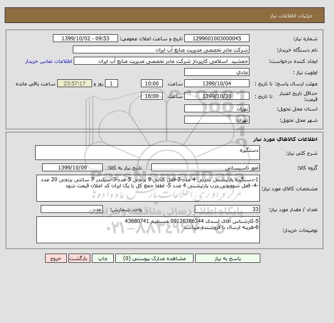Click the general description box دستگیره
The height and width of the screenshot is (323, 334).
click(147, 153)
